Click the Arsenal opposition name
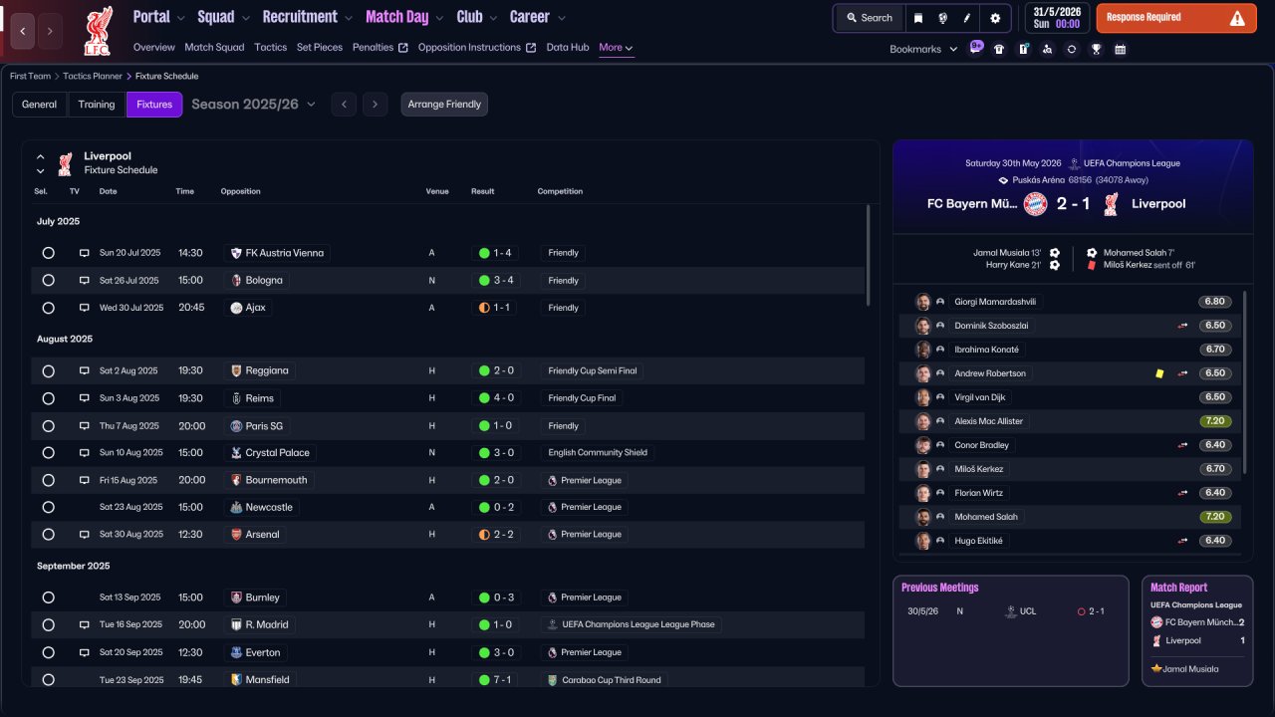The height and width of the screenshot is (717, 1275). pyautogui.click(x=263, y=535)
